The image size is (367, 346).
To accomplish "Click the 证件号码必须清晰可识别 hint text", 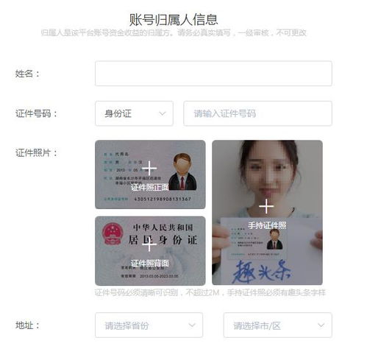I will point(136,292).
